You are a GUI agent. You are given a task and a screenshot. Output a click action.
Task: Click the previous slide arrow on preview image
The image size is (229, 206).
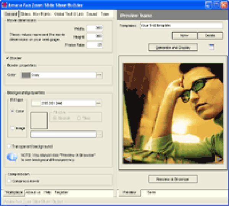tap(128, 159)
